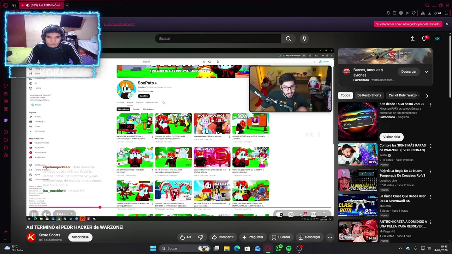Expand the War Thunder ad chevron
The image size is (452, 254).
426,72
